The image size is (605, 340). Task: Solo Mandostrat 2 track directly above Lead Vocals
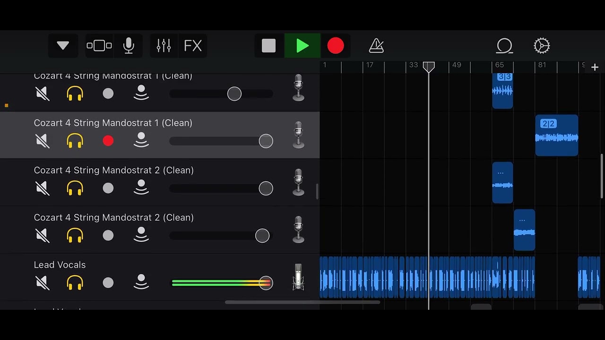(75, 235)
